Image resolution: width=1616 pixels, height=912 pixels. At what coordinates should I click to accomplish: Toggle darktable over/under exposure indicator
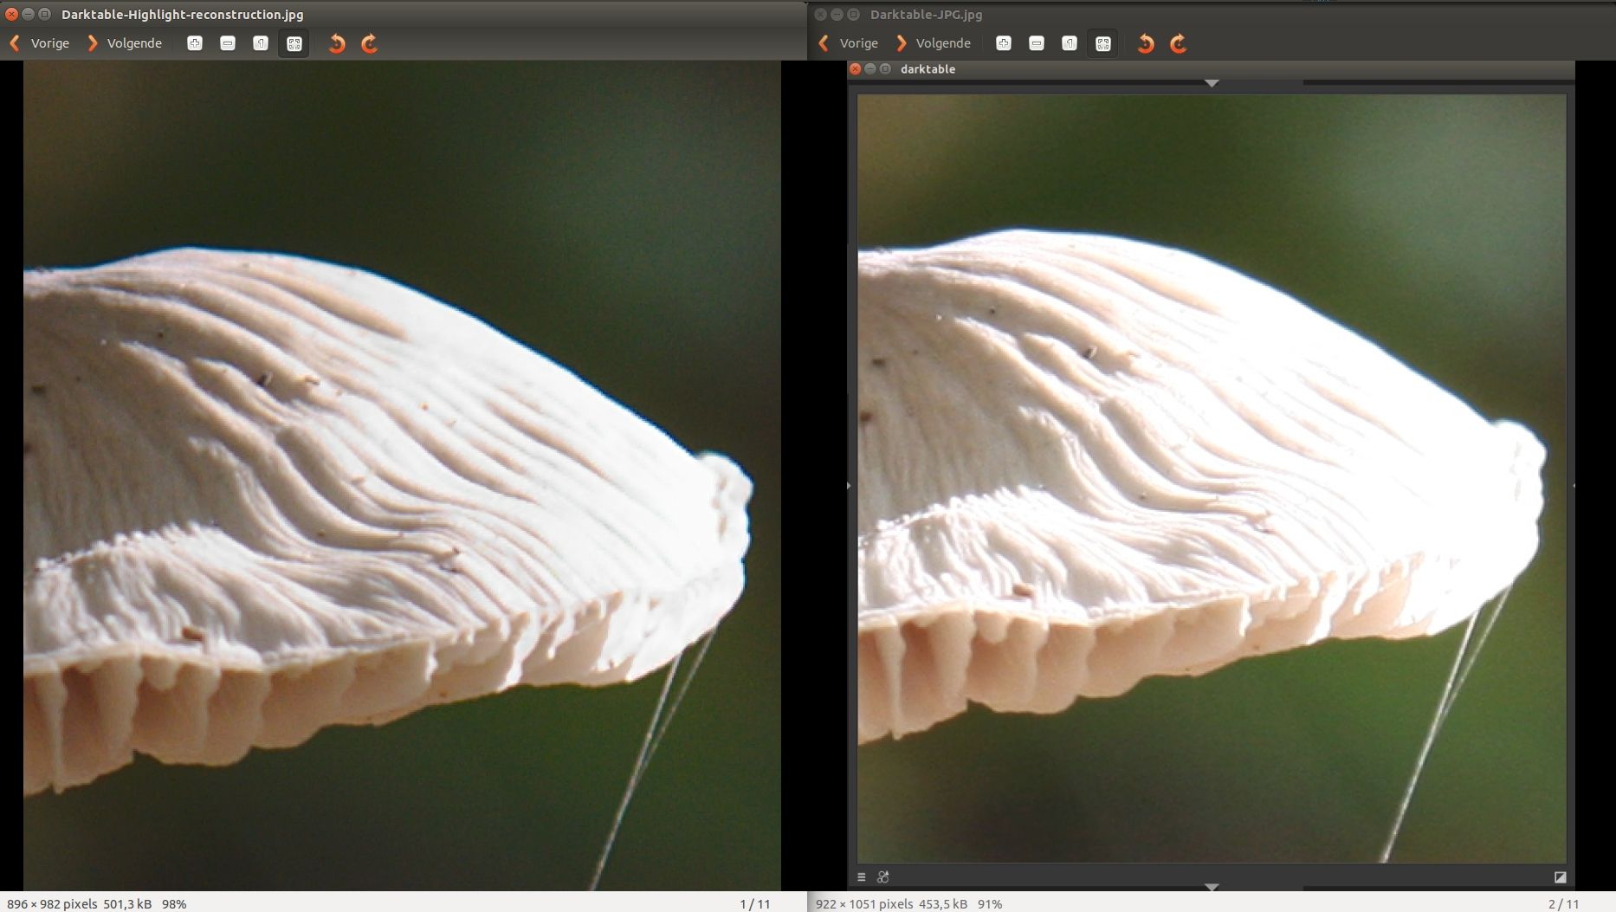(1560, 877)
